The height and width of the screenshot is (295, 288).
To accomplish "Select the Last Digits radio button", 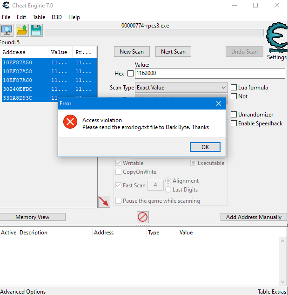I will [x=168, y=190].
